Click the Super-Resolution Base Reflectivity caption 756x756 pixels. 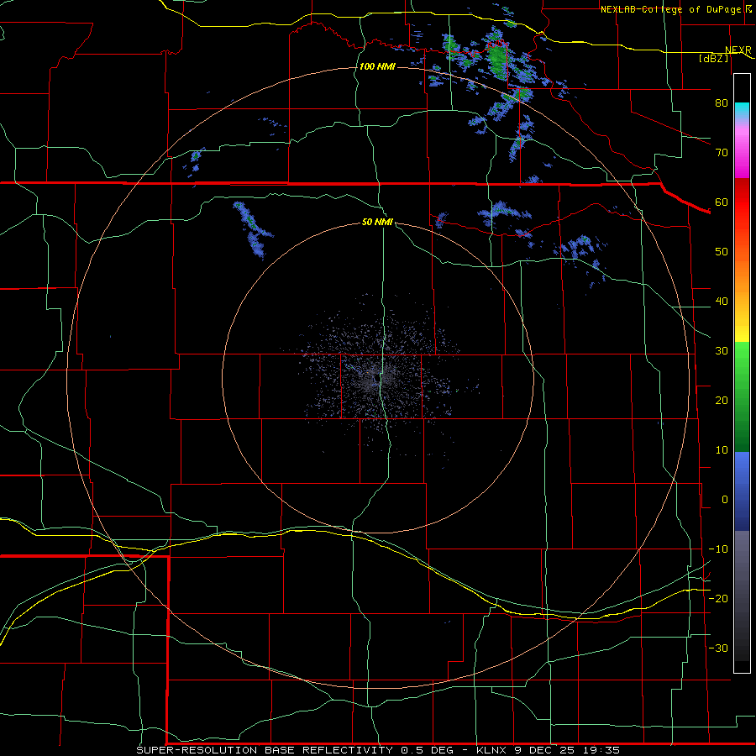tap(378, 751)
